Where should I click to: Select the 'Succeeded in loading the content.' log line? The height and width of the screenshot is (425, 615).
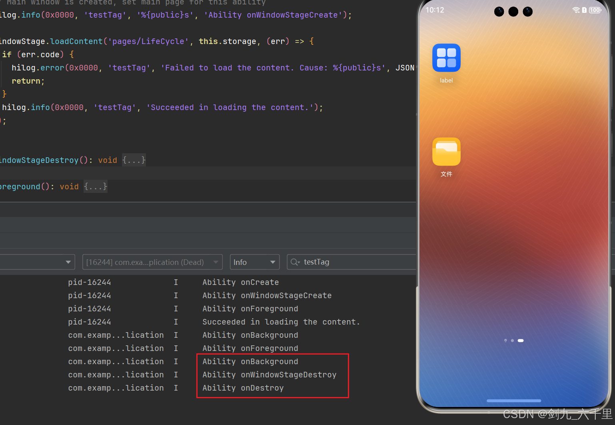[x=281, y=322]
